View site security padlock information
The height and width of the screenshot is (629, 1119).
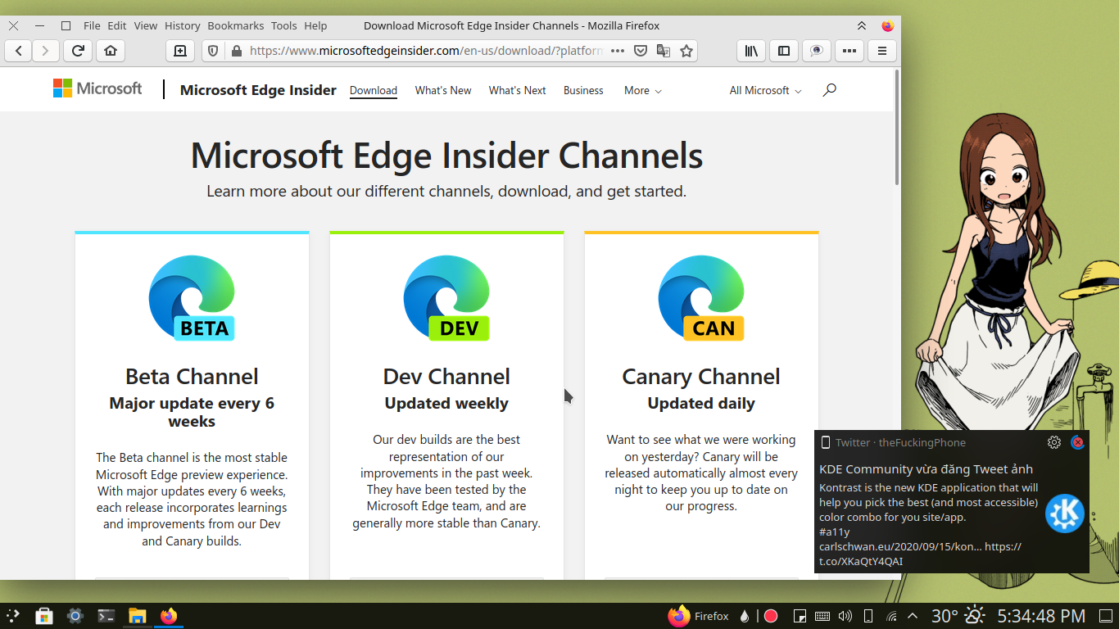click(237, 51)
